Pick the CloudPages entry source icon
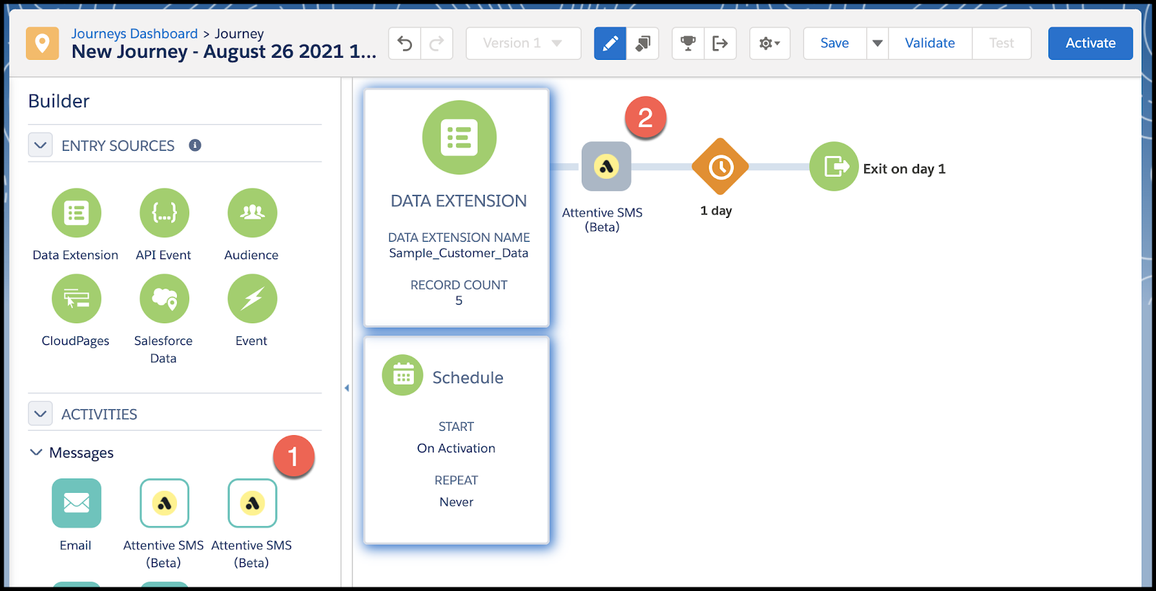Image resolution: width=1156 pixels, height=591 pixels. coord(76,299)
